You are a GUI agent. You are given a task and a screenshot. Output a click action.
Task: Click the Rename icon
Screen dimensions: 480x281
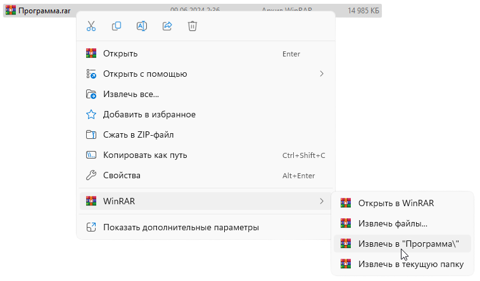(142, 26)
